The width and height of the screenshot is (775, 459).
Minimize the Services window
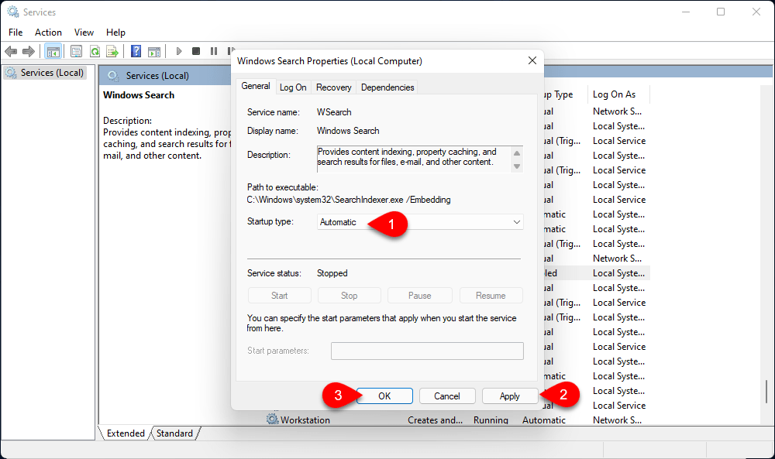pos(686,12)
